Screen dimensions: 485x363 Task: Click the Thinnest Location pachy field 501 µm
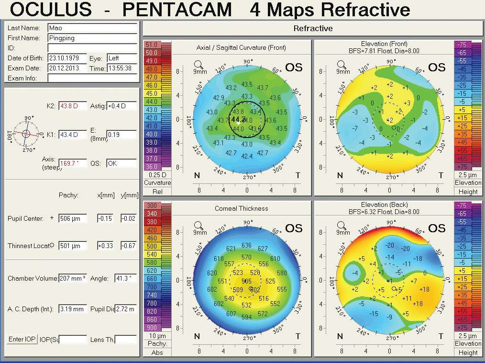(73, 246)
